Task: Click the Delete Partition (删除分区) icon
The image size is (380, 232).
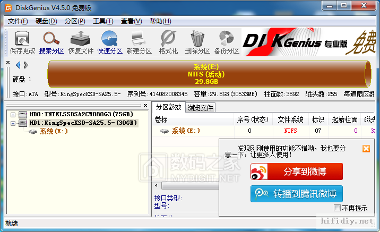Action: (197, 42)
